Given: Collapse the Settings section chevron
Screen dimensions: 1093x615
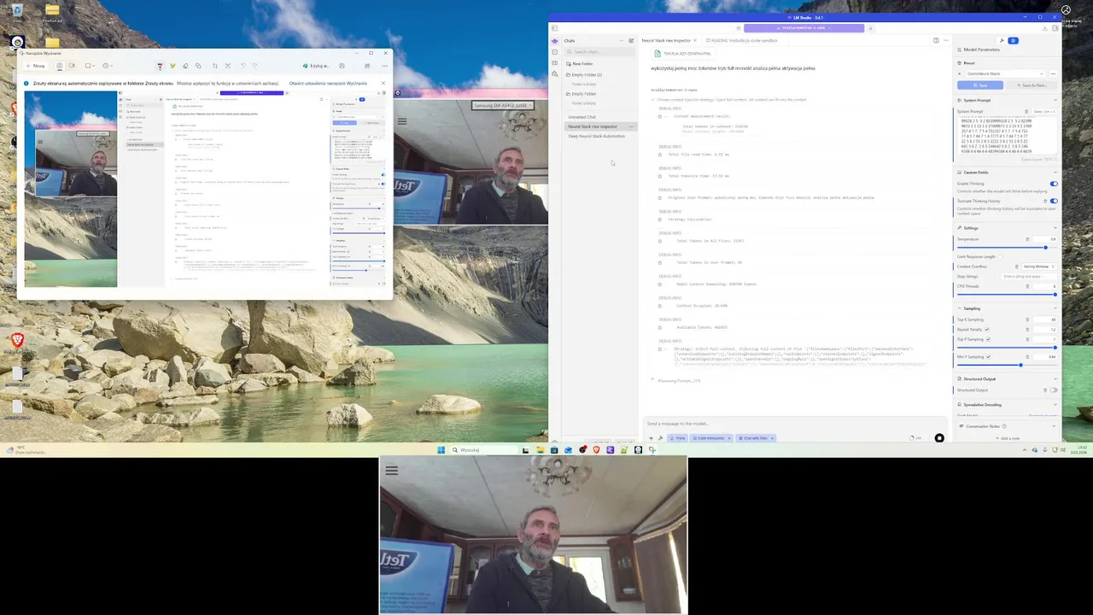Looking at the screenshot, I should pos(1055,228).
